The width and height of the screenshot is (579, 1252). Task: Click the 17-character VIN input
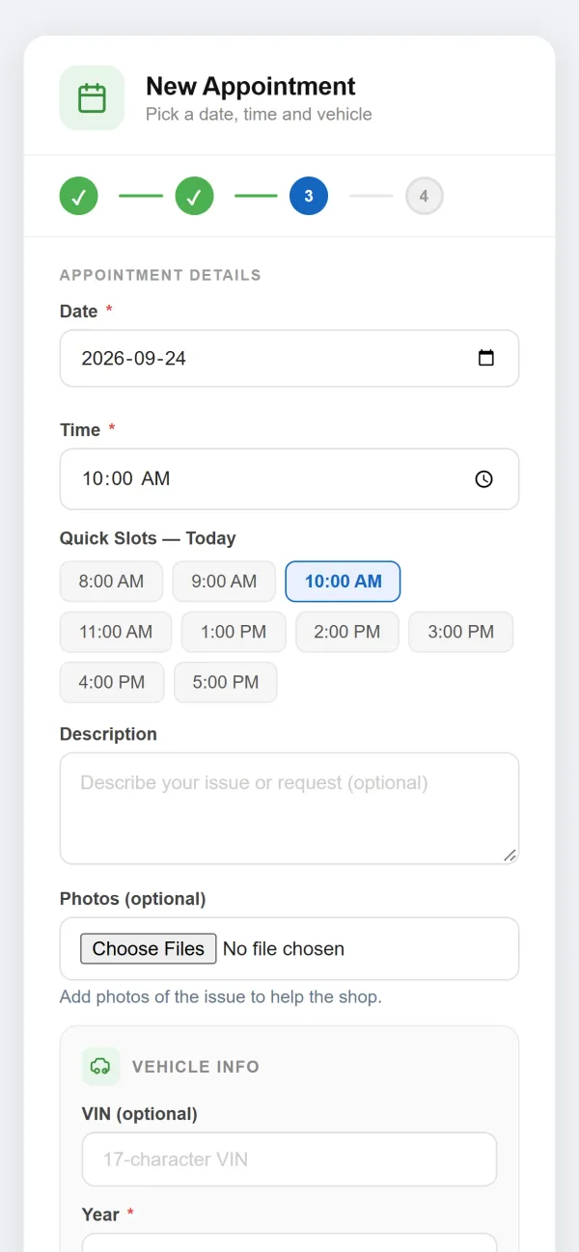tap(289, 1159)
